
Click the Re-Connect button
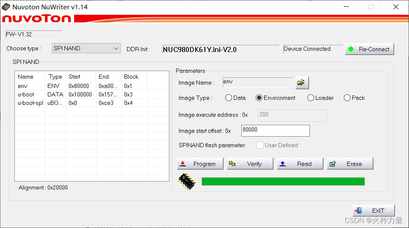coord(369,49)
